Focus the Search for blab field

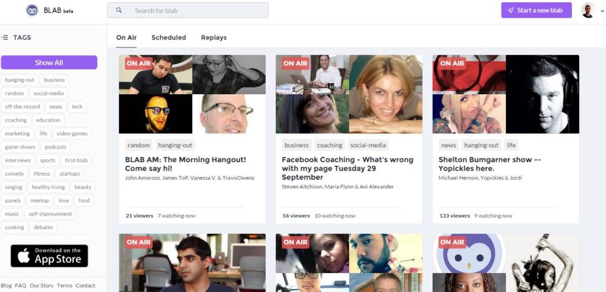click(x=188, y=11)
